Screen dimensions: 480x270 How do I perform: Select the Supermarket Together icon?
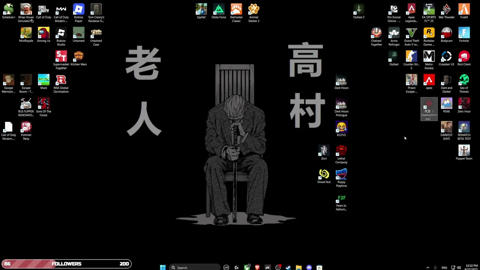click(x=61, y=60)
